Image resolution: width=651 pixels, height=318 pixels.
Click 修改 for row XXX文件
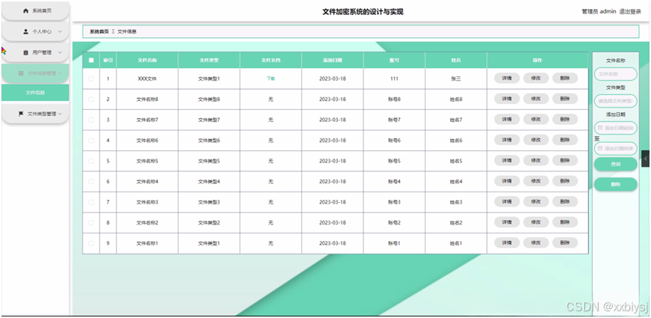point(536,78)
